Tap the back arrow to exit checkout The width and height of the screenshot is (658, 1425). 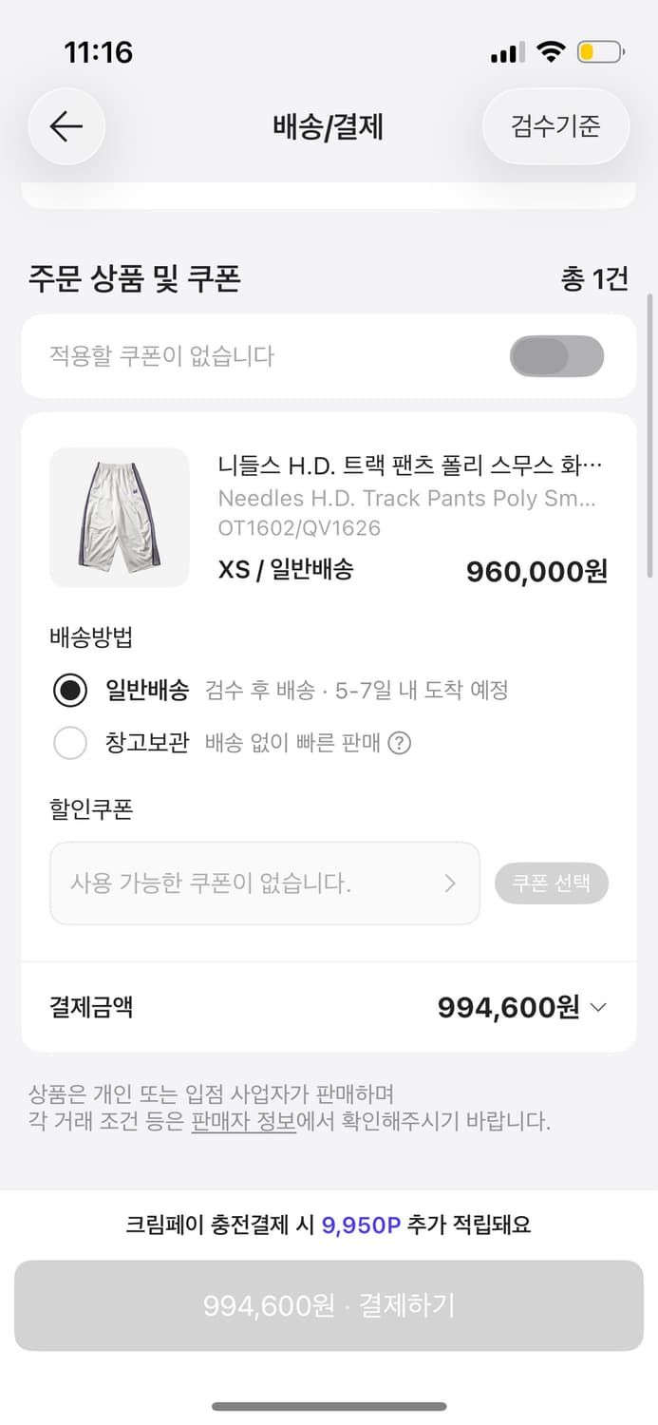pos(66,126)
